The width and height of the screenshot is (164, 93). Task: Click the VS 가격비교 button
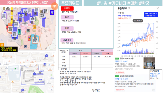coord(138,21)
